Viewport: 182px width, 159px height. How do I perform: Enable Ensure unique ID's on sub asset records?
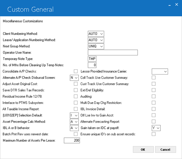tap(153, 134)
